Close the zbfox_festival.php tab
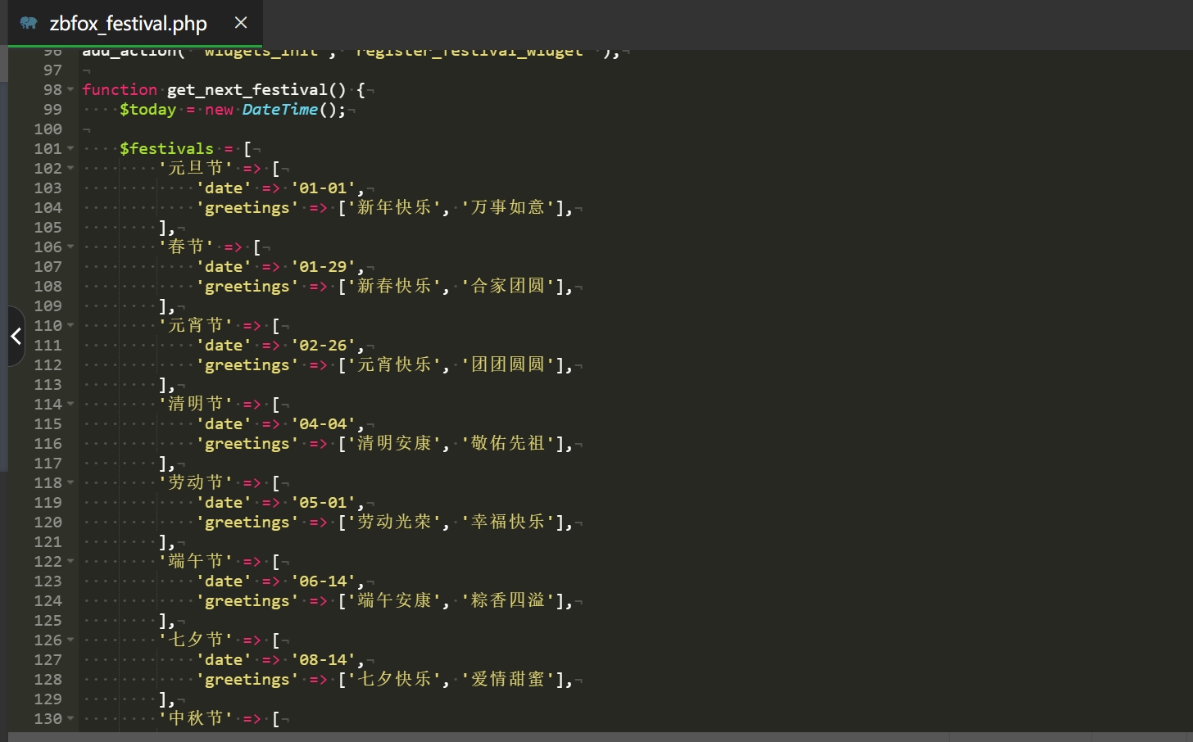The image size is (1193, 742). click(x=240, y=23)
